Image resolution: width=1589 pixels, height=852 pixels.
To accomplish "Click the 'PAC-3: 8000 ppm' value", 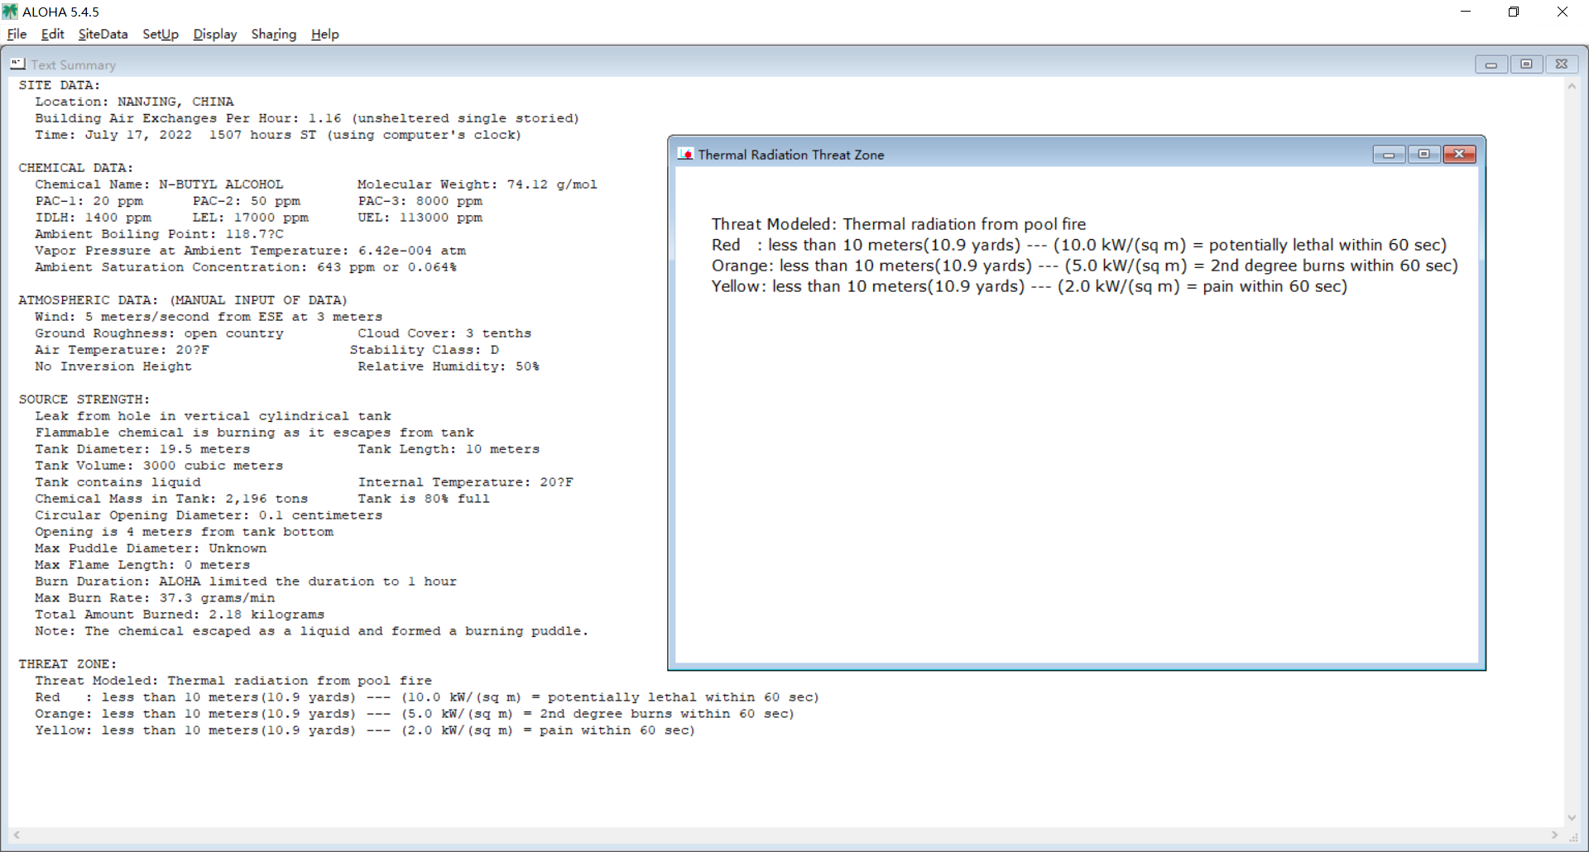I will pos(420,201).
